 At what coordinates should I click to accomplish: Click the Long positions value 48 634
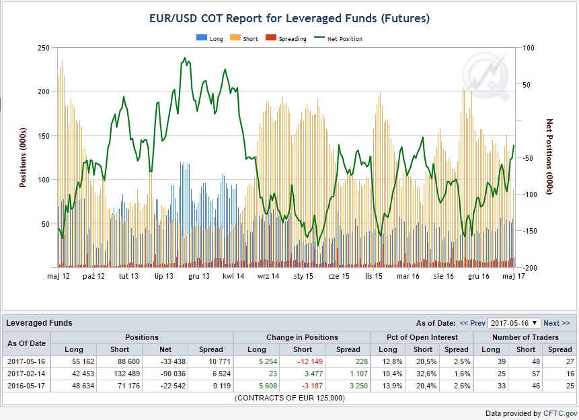(83, 386)
